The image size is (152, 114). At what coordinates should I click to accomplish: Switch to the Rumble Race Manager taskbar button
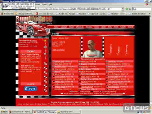pyautogui.click(x=45, y=112)
